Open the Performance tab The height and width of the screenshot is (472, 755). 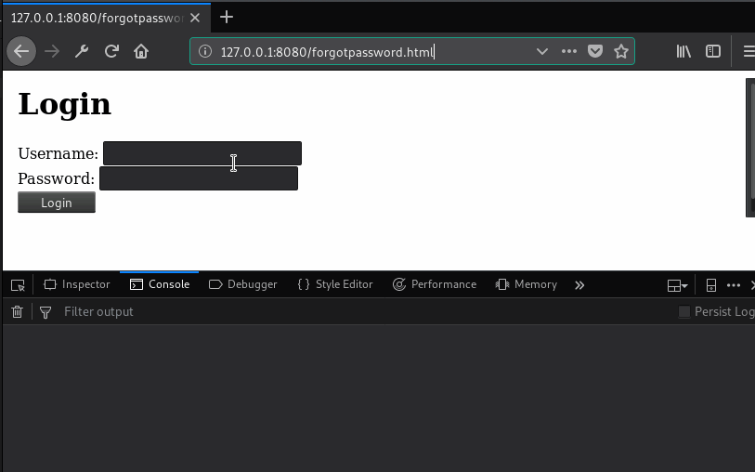point(435,284)
